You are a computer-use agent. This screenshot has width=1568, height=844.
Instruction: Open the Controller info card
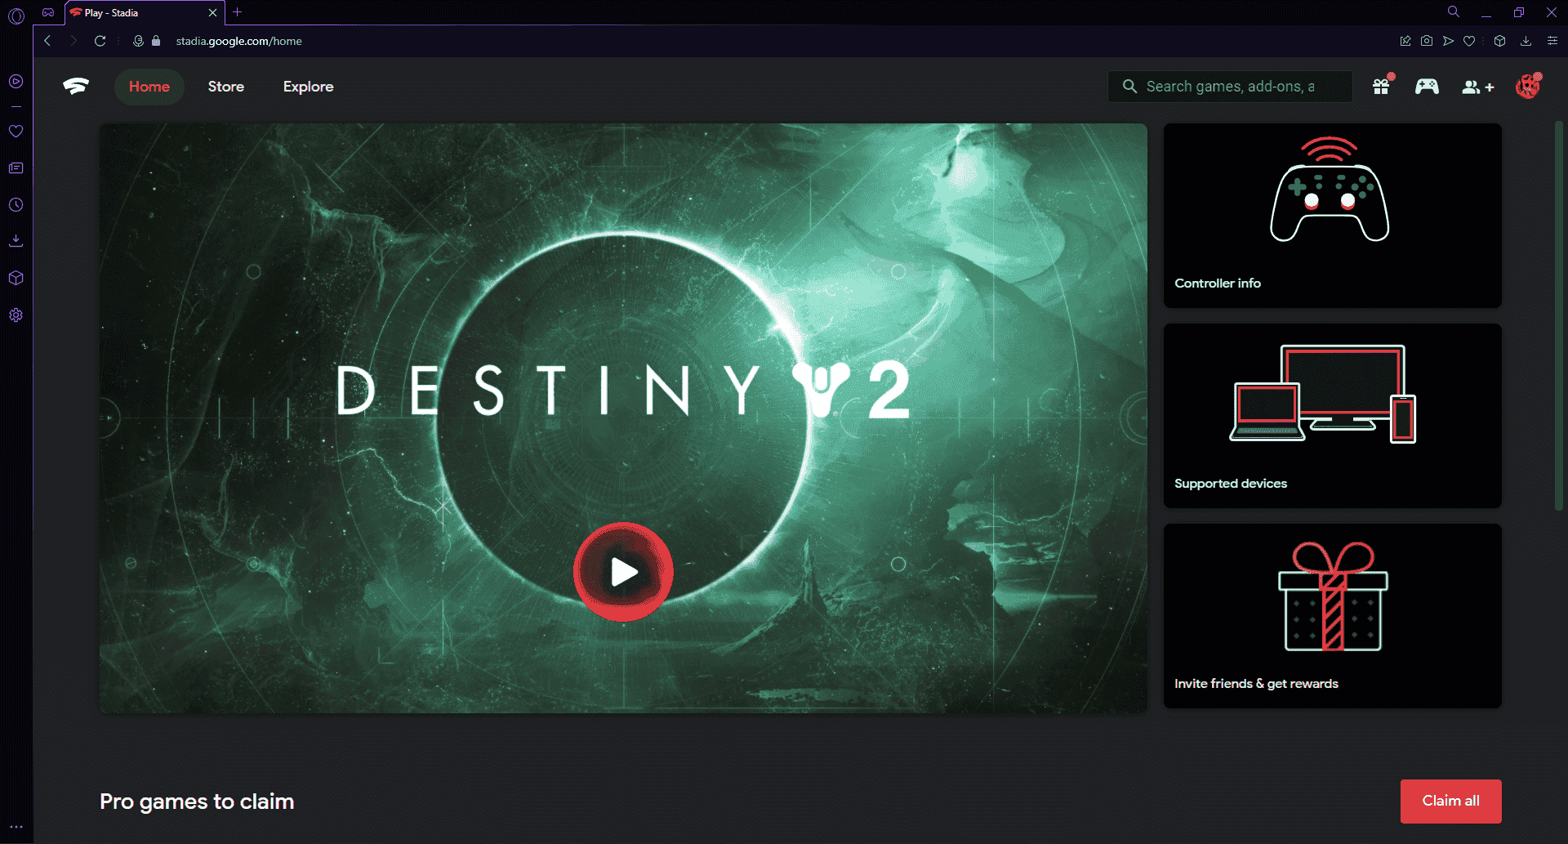1331,215
